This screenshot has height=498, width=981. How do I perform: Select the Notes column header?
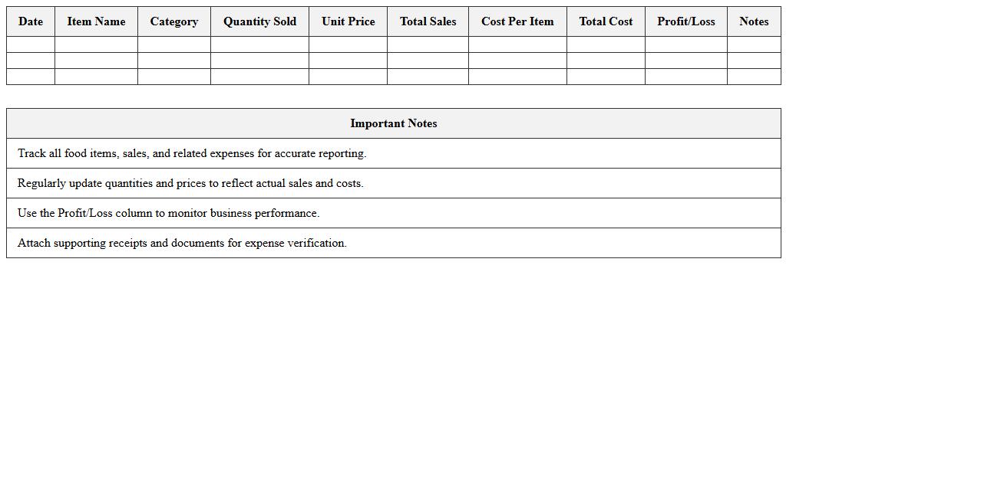754,21
